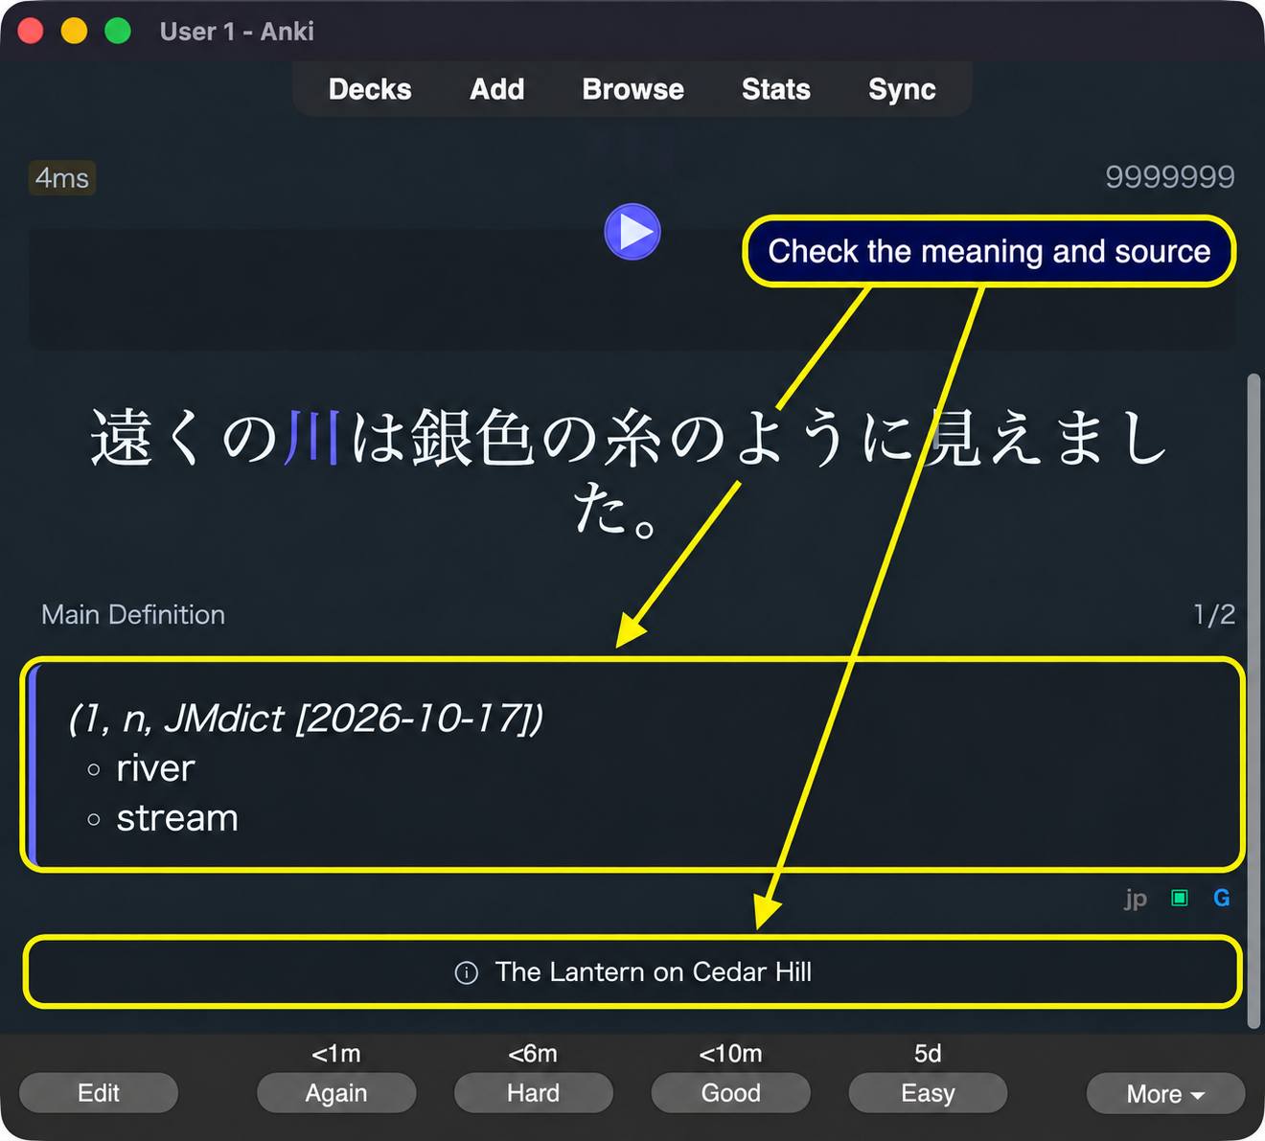Click the info icon beside The Lantern on Cedar Hill
Viewport: 1265px width, 1141px height.
467,973
